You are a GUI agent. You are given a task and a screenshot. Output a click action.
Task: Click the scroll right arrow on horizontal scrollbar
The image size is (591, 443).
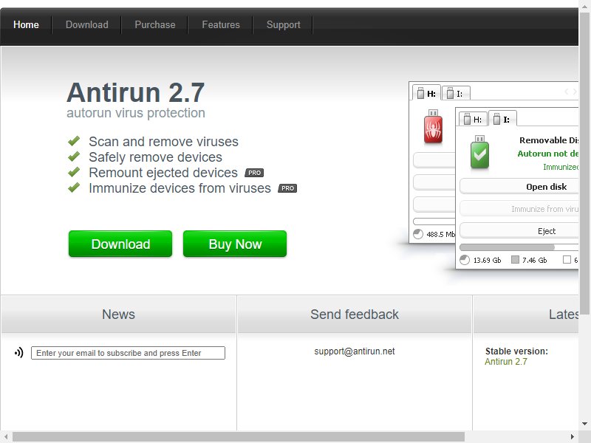(x=572, y=437)
